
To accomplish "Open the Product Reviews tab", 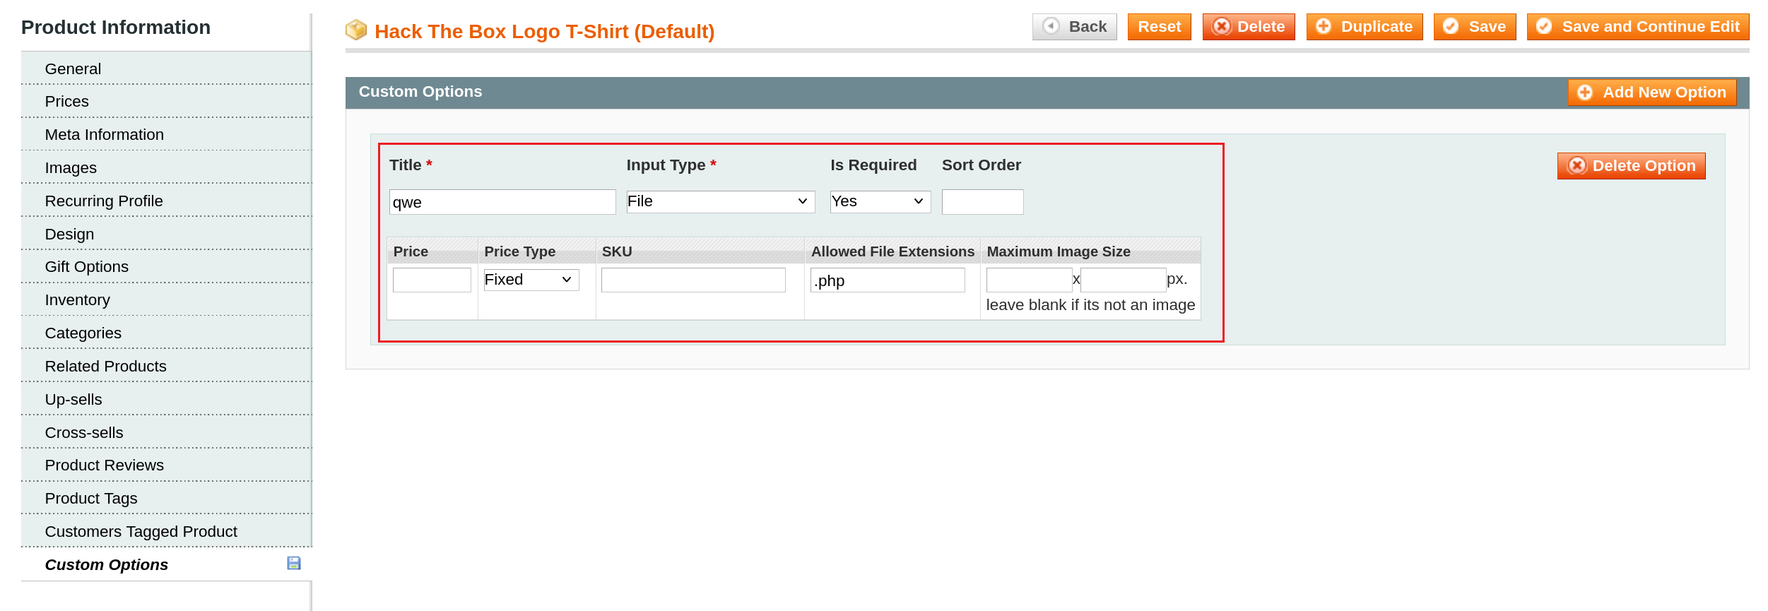I will click(166, 465).
